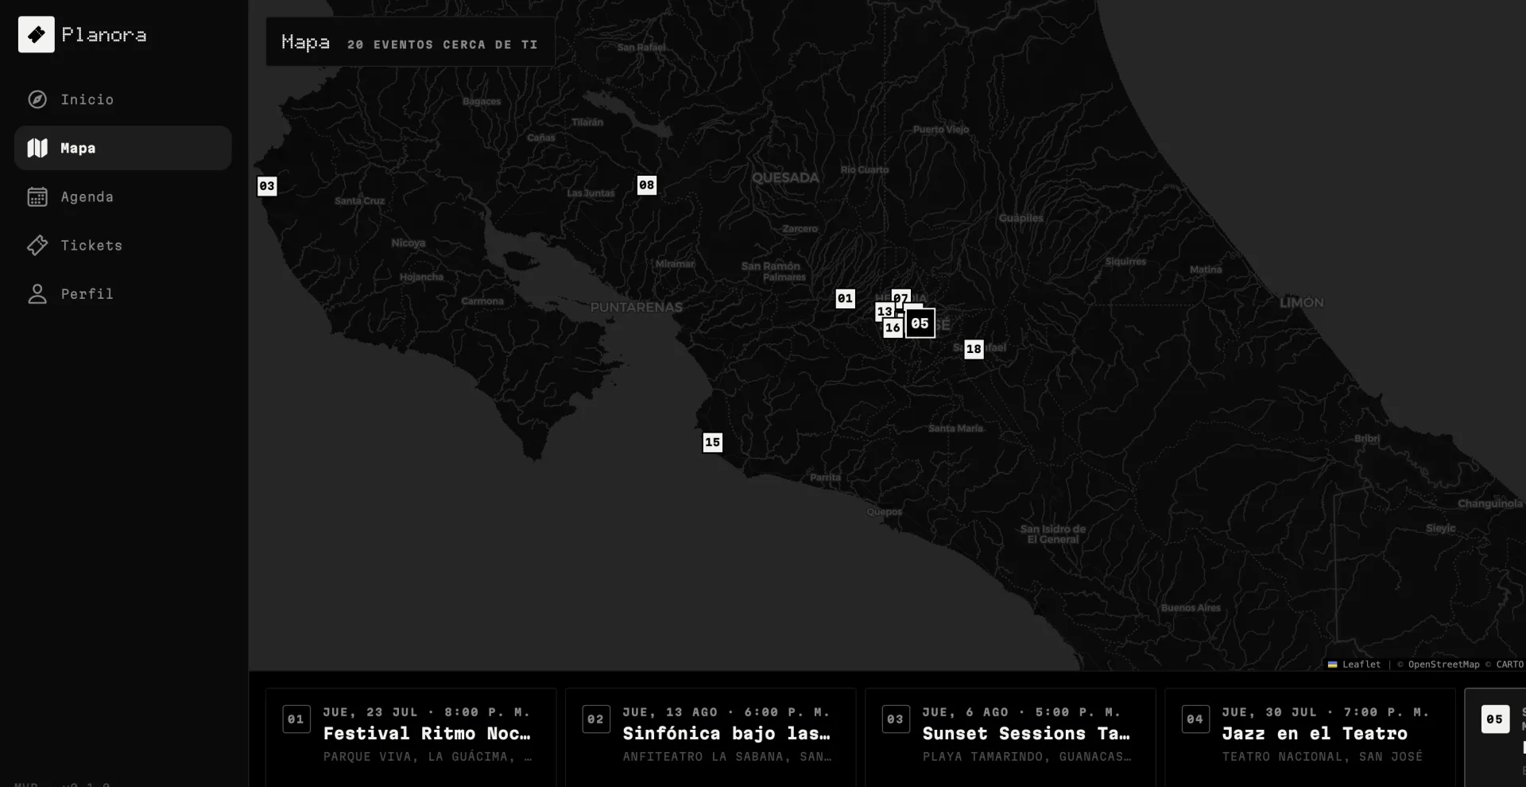
Task: Select map marker 03
Action: (267, 186)
